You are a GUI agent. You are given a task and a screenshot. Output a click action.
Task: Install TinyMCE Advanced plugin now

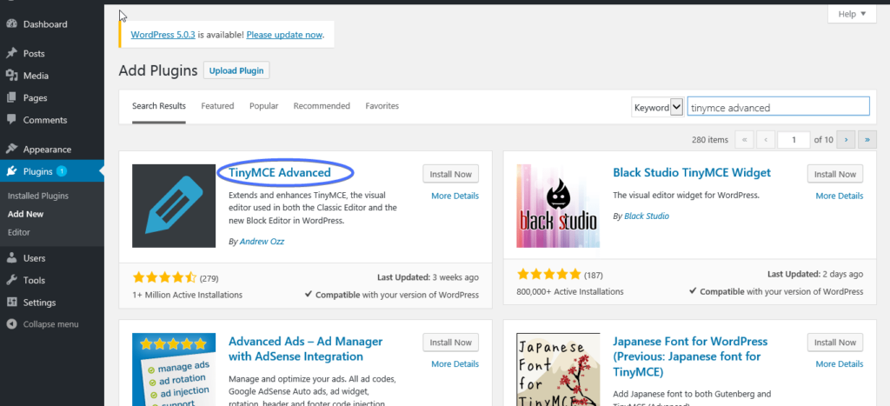click(x=451, y=175)
